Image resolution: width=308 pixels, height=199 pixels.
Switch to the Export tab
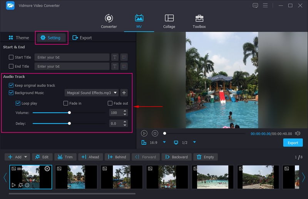(x=82, y=38)
